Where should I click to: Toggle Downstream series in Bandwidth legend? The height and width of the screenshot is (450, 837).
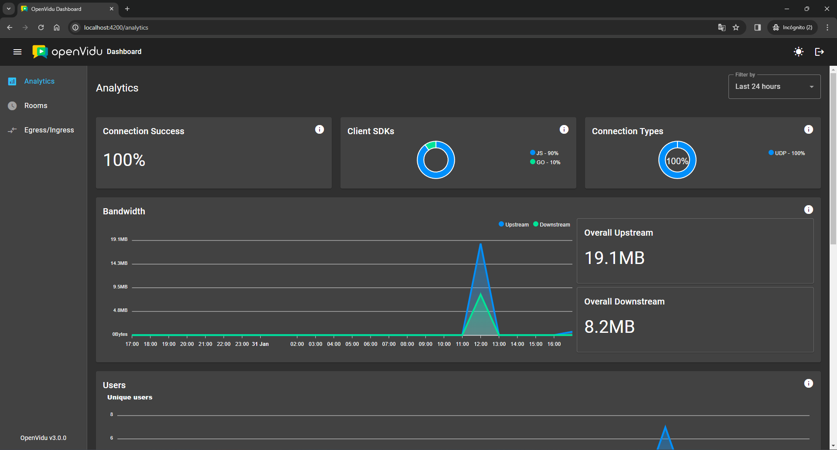pos(551,224)
